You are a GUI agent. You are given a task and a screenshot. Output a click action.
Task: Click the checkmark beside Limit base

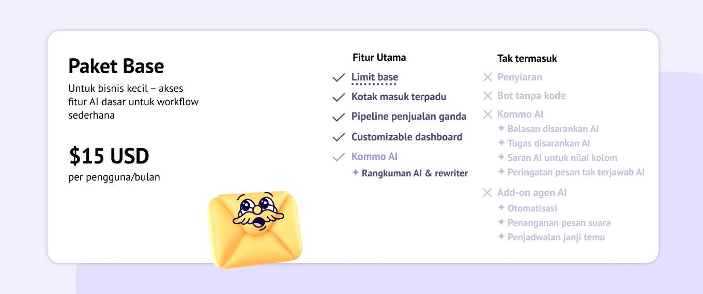[339, 78]
